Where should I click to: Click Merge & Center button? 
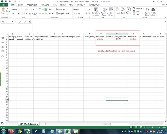[62, 13]
